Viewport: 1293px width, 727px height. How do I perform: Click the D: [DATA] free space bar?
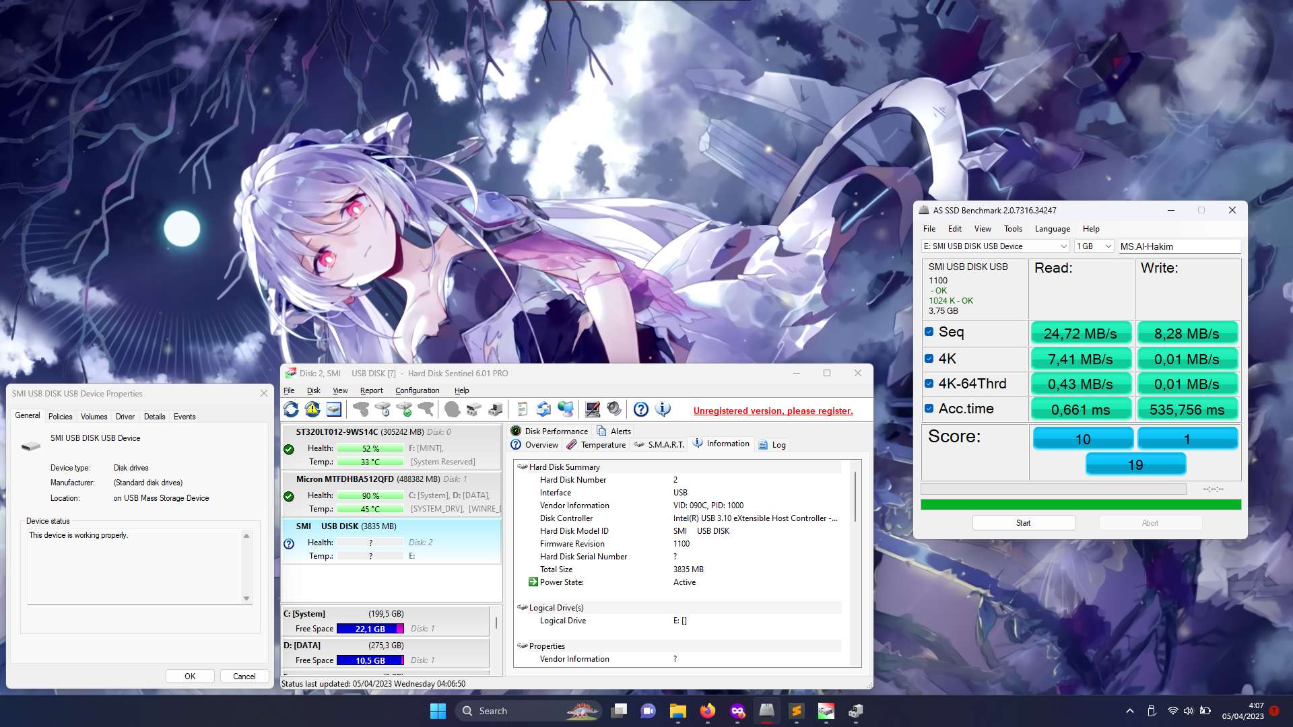[370, 660]
